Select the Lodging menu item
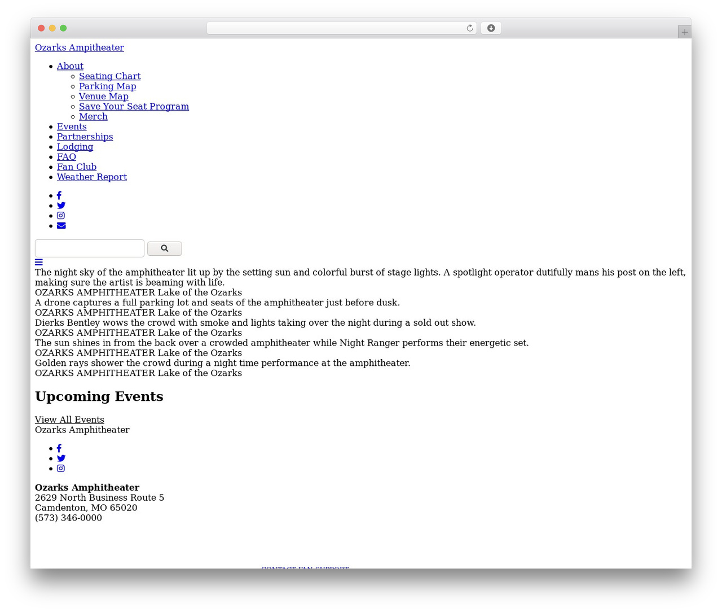 (x=75, y=147)
